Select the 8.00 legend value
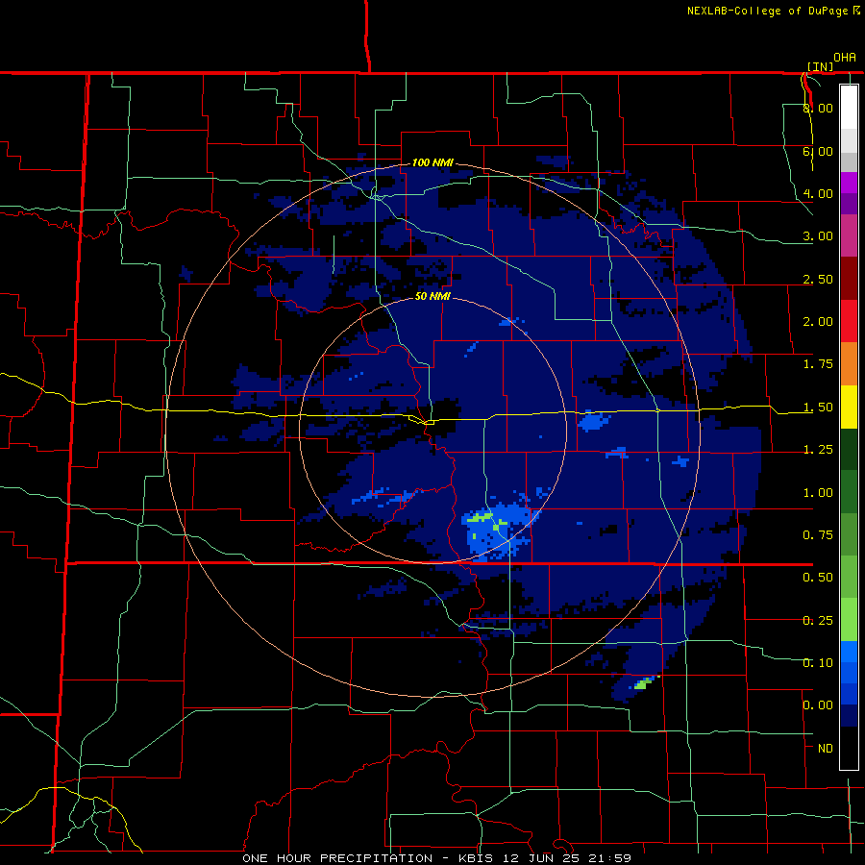 pyautogui.click(x=818, y=108)
